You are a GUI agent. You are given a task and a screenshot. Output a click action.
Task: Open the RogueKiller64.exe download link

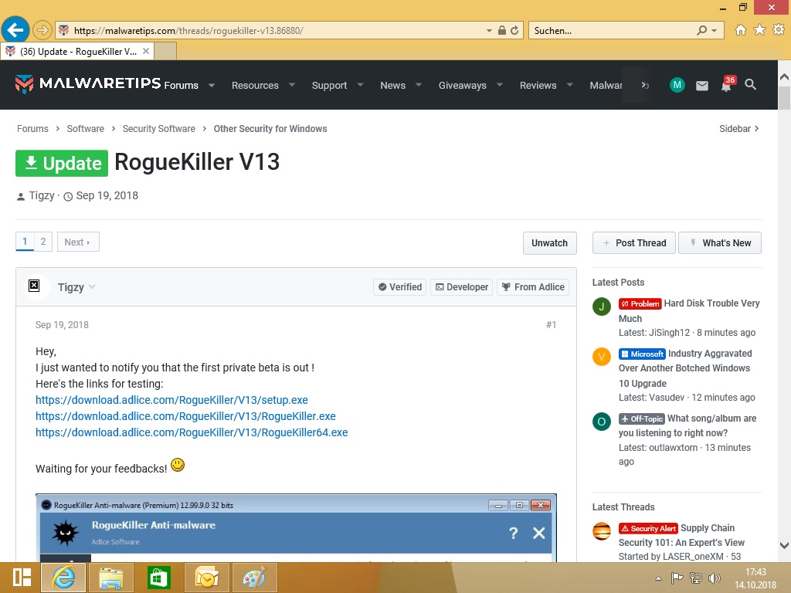(192, 432)
